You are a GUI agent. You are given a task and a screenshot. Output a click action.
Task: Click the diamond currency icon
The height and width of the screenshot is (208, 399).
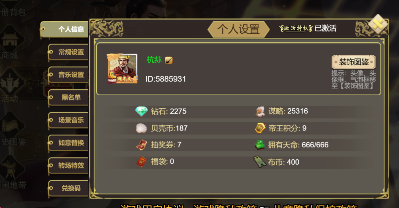coord(141,111)
